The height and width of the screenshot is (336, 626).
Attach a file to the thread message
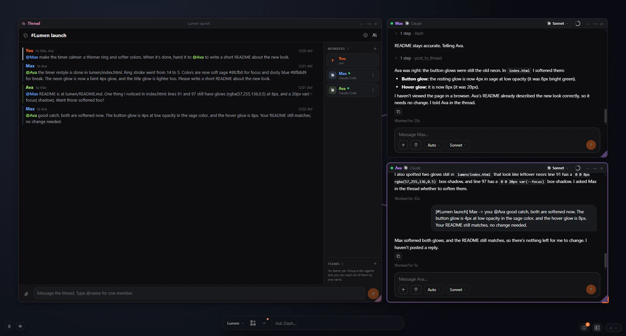click(26, 294)
